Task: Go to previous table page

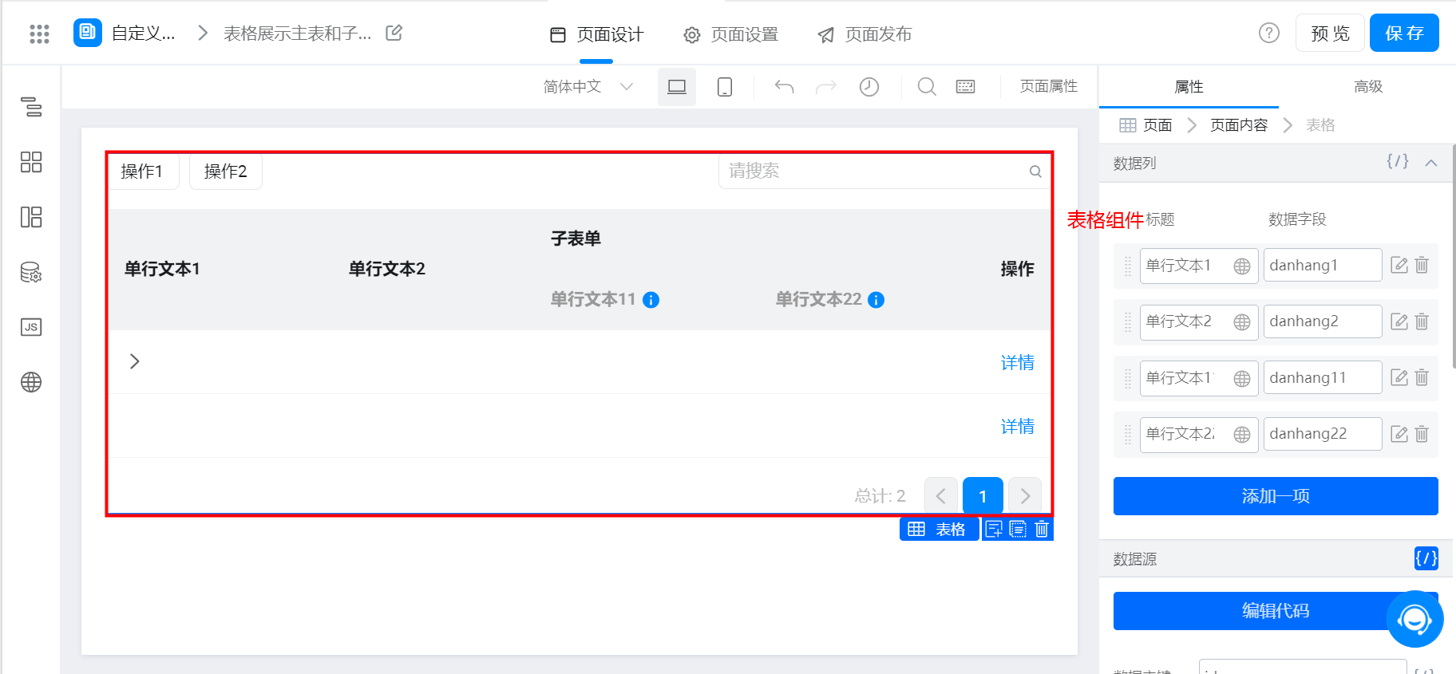Action: click(941, 496)
